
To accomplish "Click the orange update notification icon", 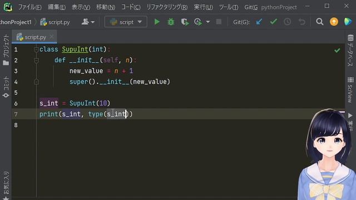I will coord(334,22).
